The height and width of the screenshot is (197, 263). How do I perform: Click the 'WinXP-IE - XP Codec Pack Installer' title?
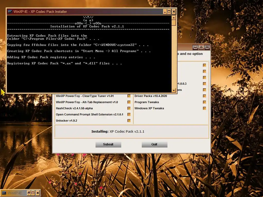click(40, 12)
